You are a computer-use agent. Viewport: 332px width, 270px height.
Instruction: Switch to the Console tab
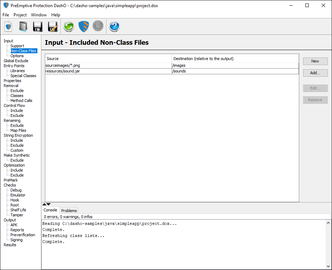coord(50,210)
